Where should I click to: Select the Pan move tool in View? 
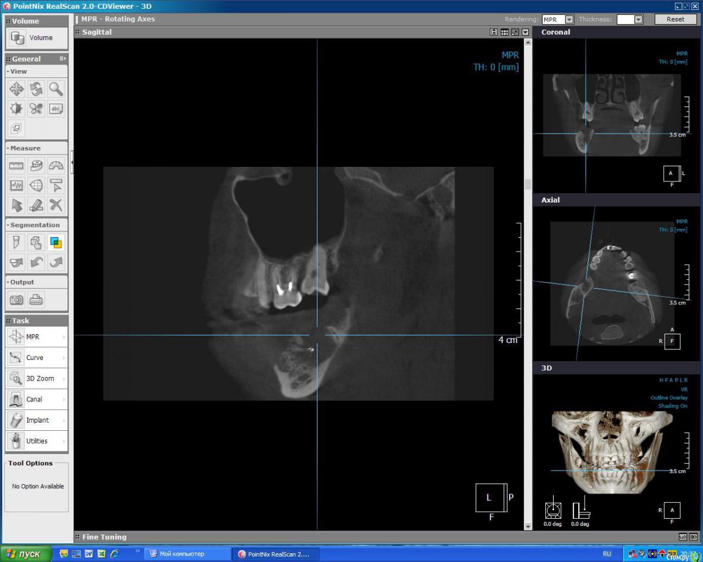16,89
